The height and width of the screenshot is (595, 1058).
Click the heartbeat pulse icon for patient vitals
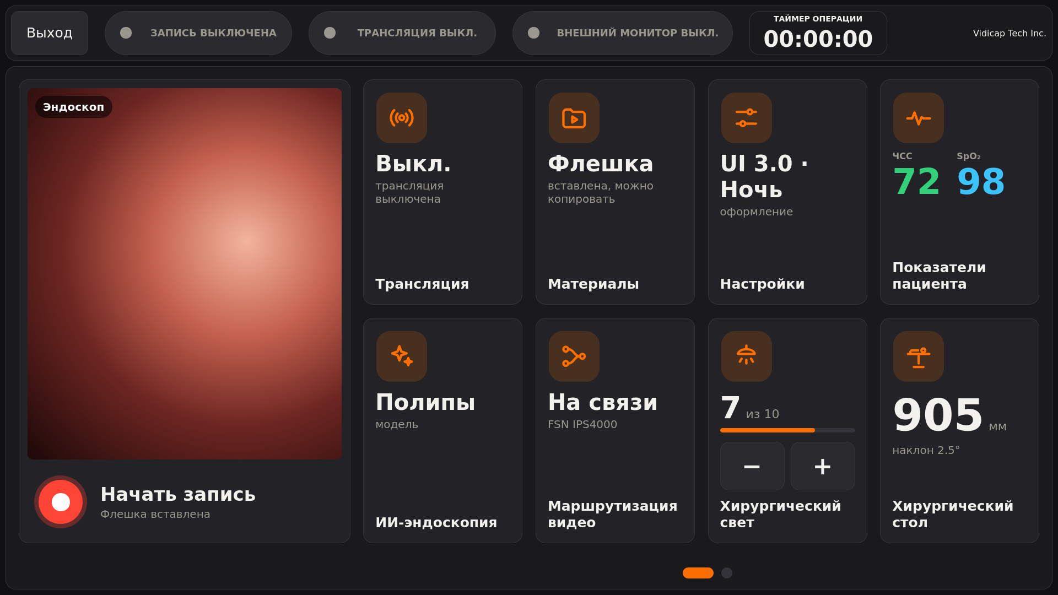coord(919,118)
